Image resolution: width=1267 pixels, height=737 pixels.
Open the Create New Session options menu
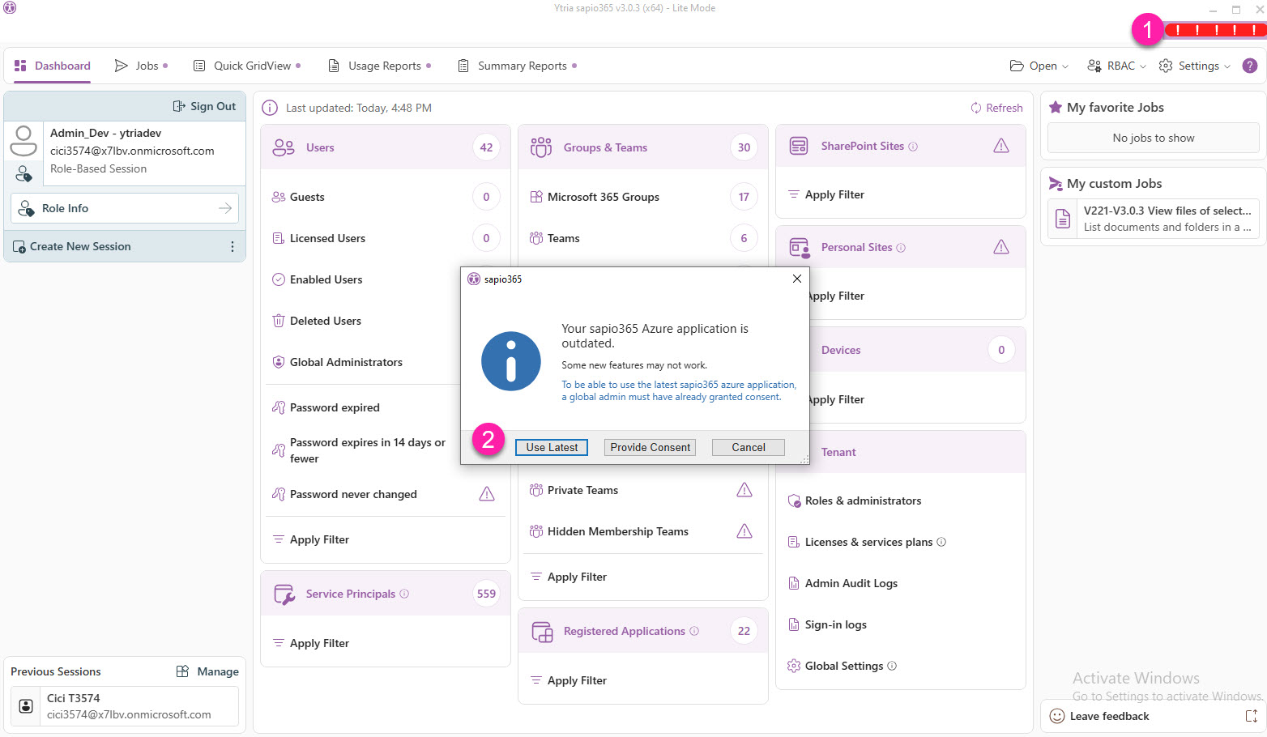(x=232, y=246)
